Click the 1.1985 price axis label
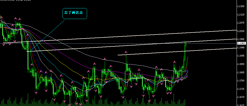This screenshot has width=247, height=106. tap(241, 39)
